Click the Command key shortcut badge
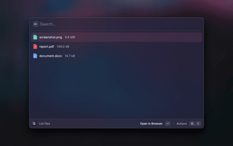233x146 pixels. coord(192,123)
